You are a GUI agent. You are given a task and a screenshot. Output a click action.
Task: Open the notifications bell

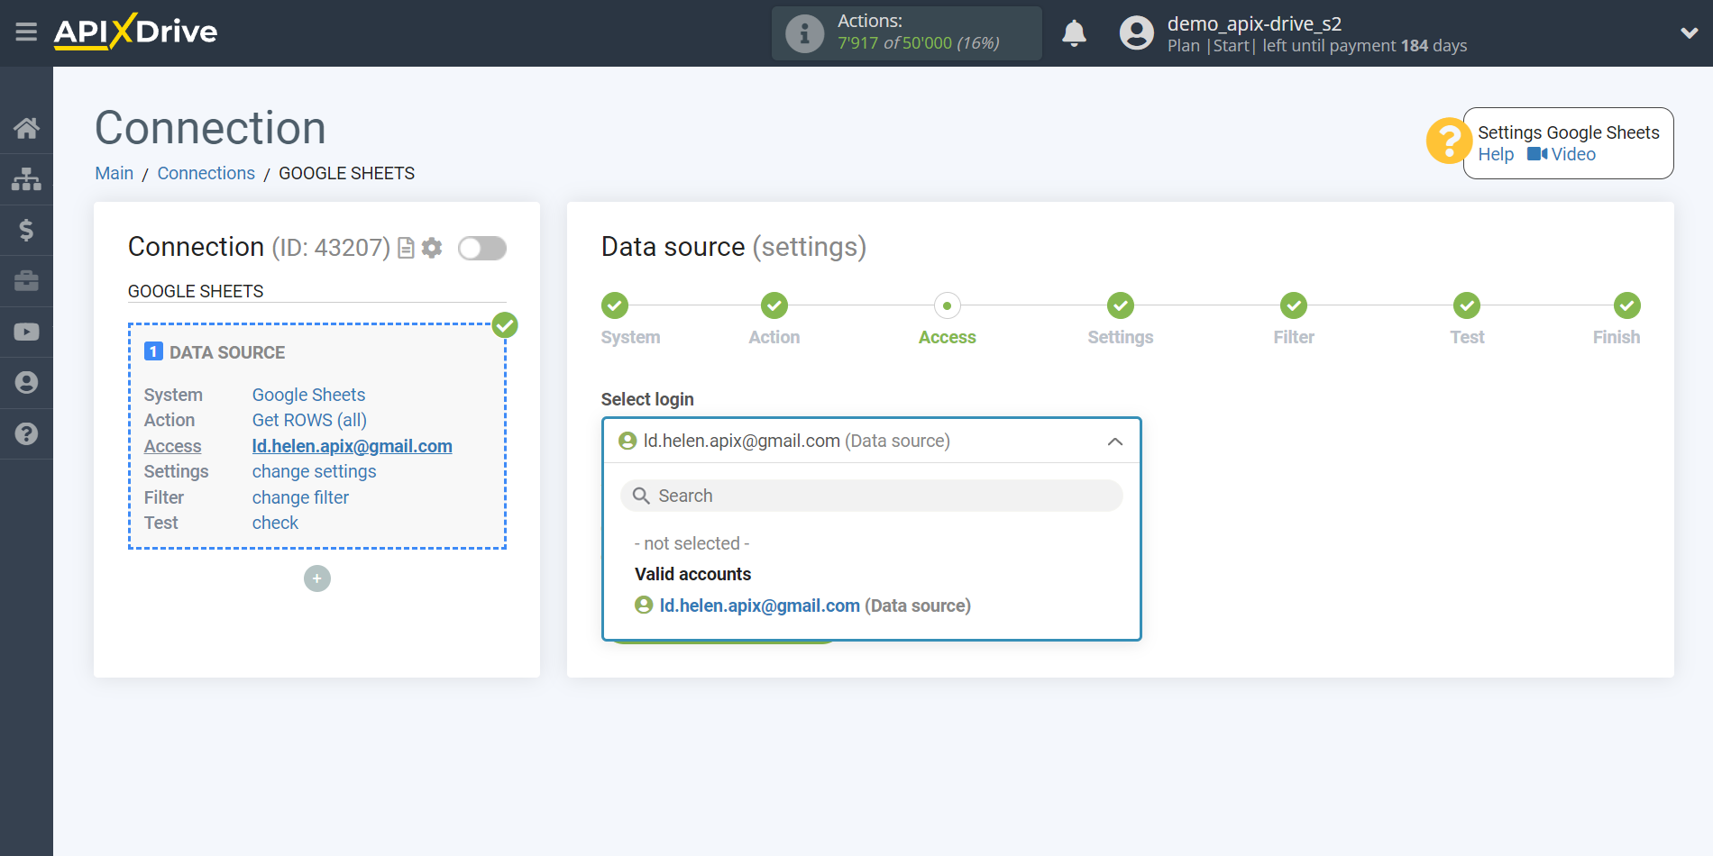tap(1074, 33)
